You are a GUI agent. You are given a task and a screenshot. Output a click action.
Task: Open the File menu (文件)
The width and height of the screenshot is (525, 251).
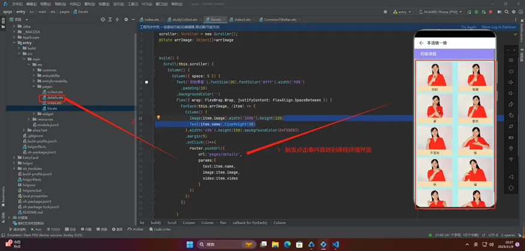click(x=17, y=4)
